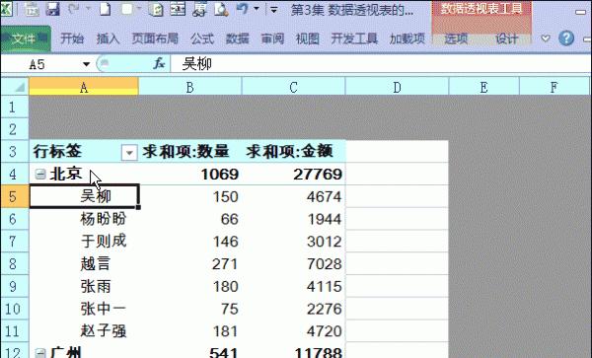The width and height of the screenshot is (592, 358).
Task: Click the blue Undo arrow icon
Action: pos(243,9)
